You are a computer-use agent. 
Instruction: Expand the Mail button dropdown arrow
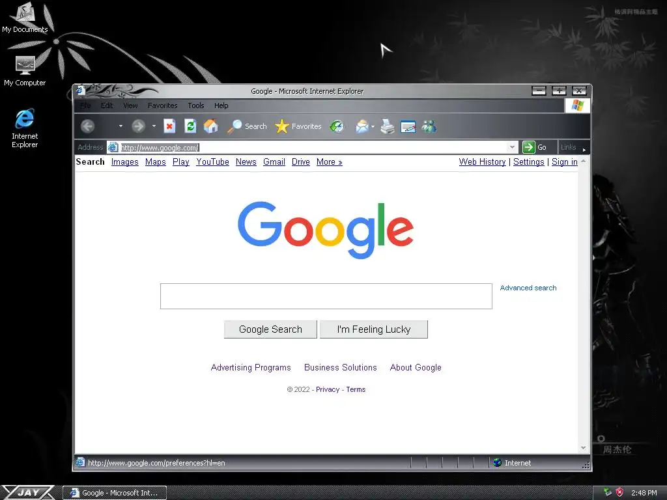coord(373,127)
